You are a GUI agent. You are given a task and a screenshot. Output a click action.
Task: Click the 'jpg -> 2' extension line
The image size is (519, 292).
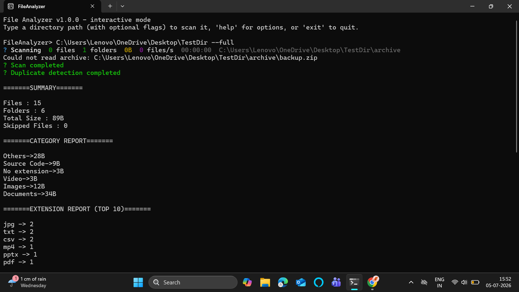point(18,224)
